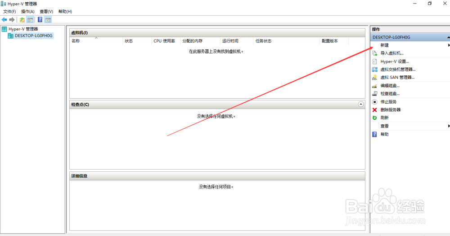Click the Back arrow toolbar icon

[x=4, y=20]
